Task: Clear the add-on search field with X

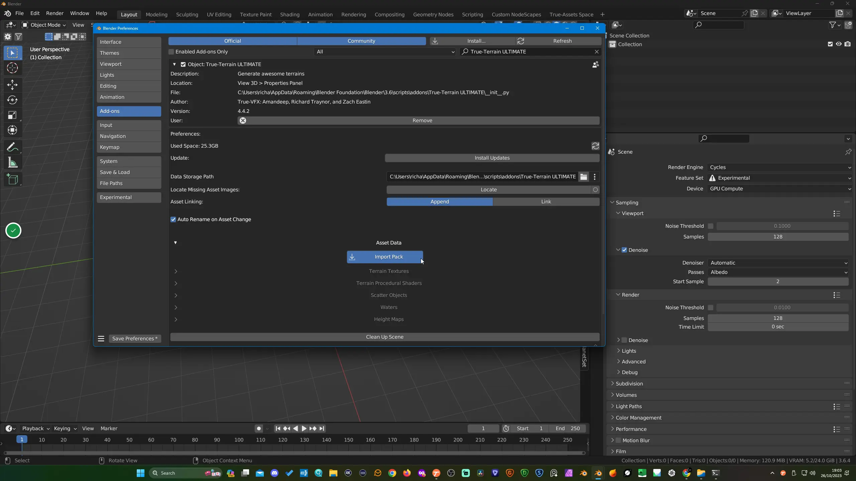Action: 597,52
